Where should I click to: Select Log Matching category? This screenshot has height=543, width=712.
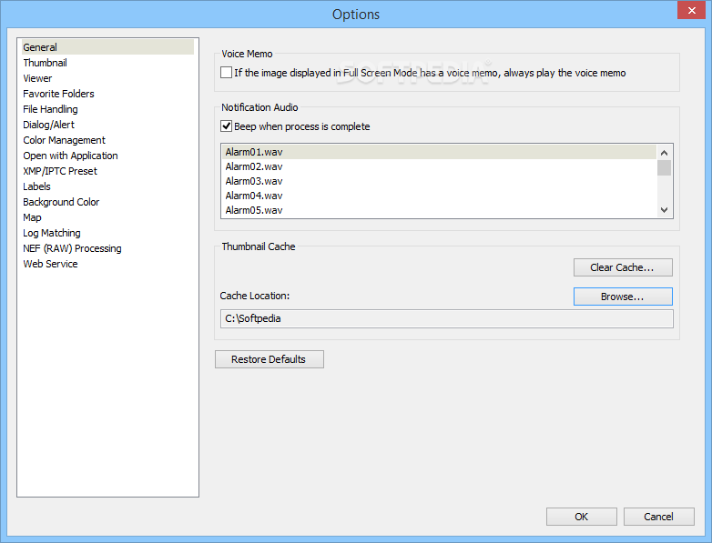[107, 232]
